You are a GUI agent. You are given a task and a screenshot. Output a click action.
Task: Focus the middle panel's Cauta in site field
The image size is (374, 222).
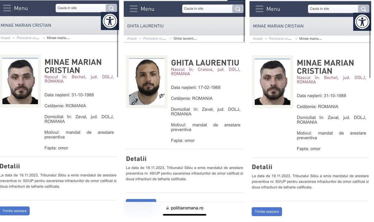(x=207, y=9)
